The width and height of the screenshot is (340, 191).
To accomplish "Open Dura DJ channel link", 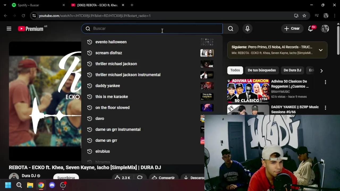I will pyautogui.click(x=29, y=176).
